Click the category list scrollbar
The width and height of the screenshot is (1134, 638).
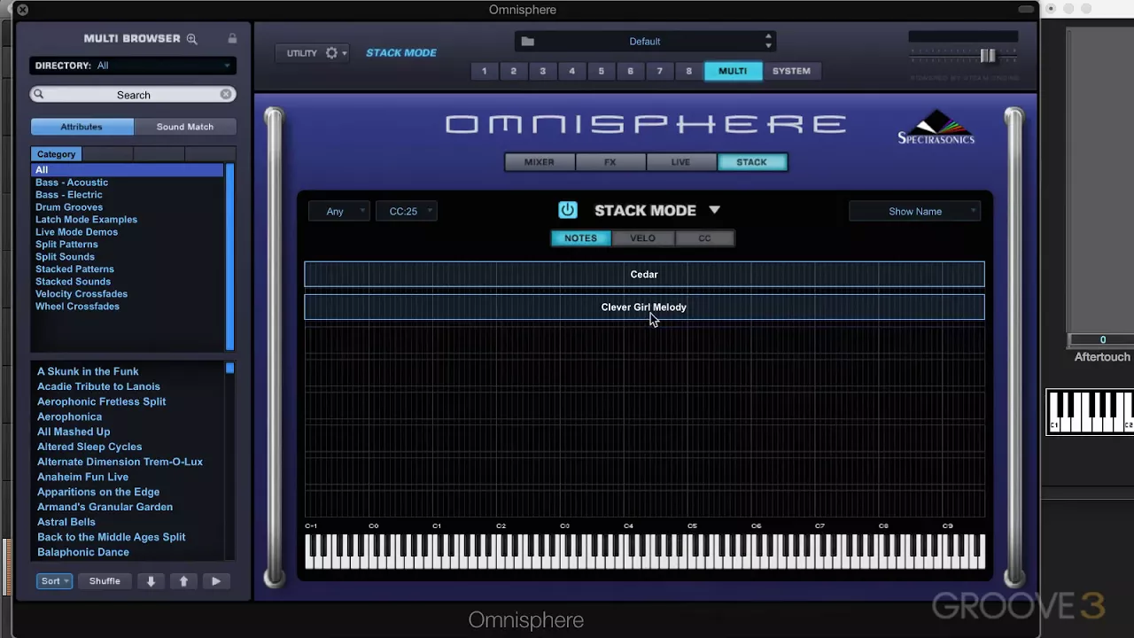coord(230,256)
